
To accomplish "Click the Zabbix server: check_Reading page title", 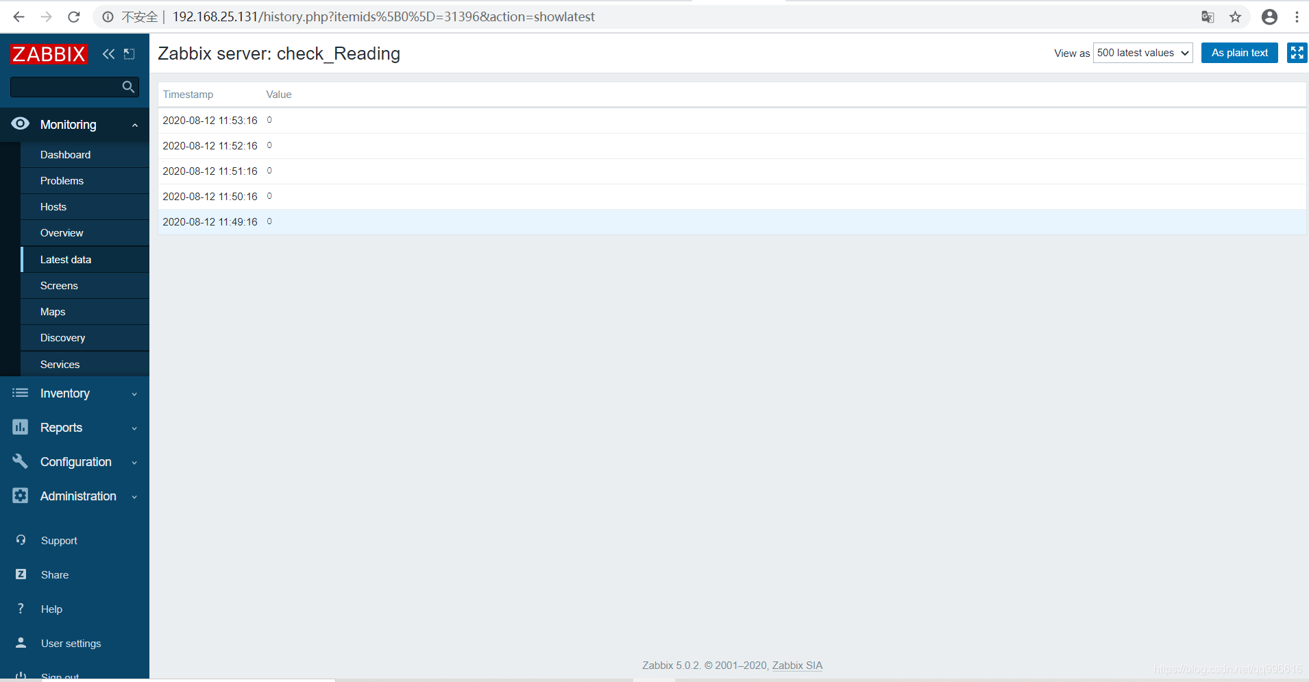I will tap(279, 53).
